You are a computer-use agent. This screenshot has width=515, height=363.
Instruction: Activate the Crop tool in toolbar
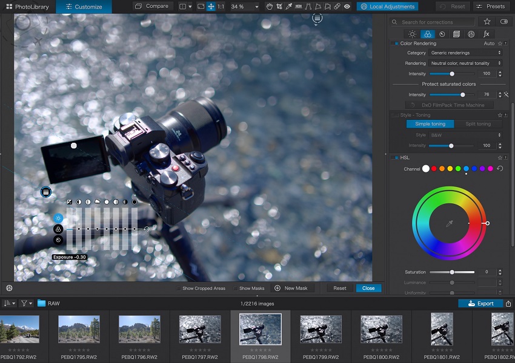(279, 7)
